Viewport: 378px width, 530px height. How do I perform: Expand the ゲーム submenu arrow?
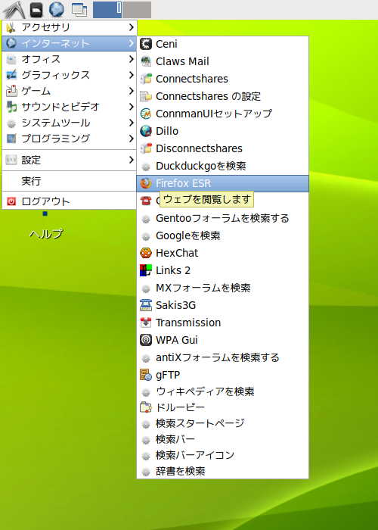pos(132,91)
